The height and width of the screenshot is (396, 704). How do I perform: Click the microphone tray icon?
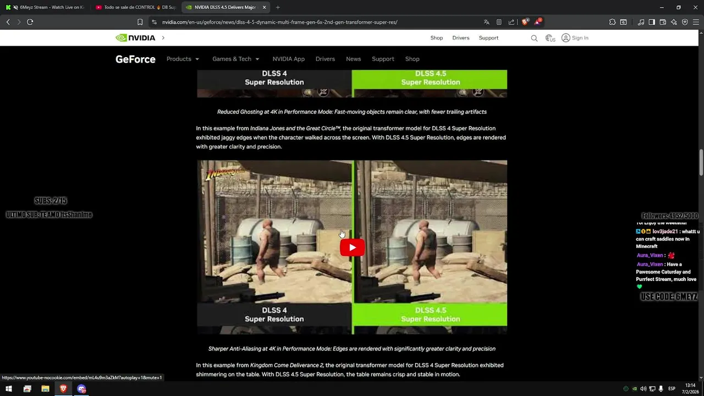pos(661,389)
